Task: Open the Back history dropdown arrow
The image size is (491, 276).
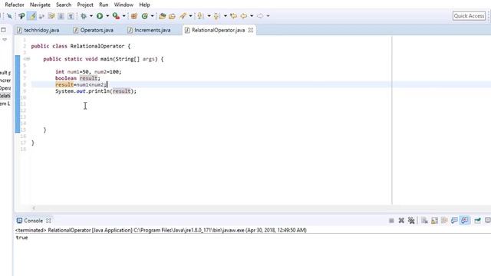Action: 252,16
